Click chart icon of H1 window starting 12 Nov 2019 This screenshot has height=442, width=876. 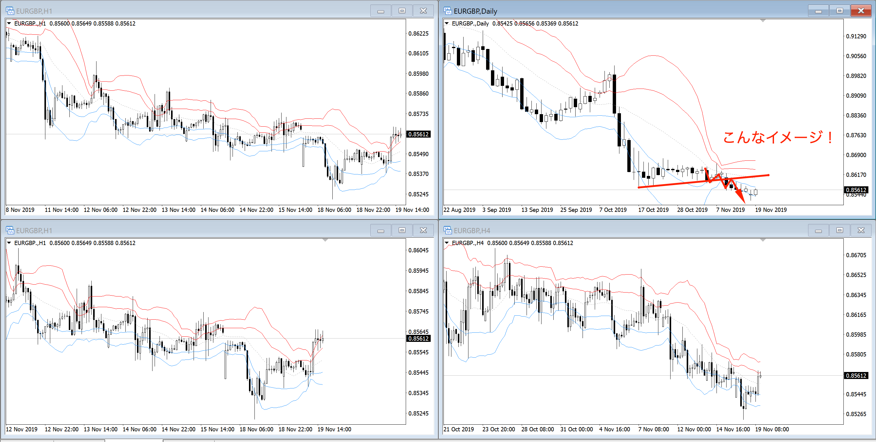(10, 230)
